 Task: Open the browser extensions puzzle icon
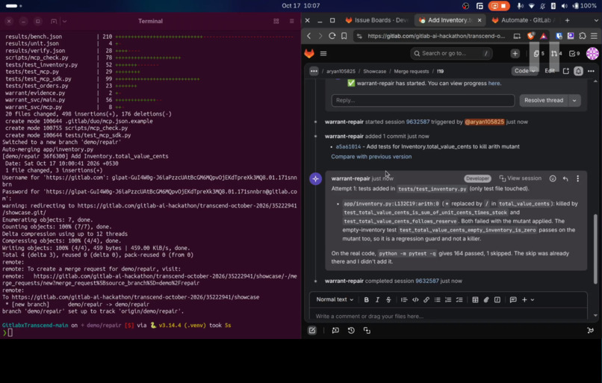[x=583, y=36]
